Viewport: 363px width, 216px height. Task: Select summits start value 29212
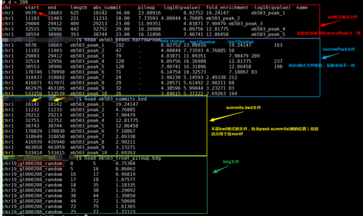click(32, 115)
